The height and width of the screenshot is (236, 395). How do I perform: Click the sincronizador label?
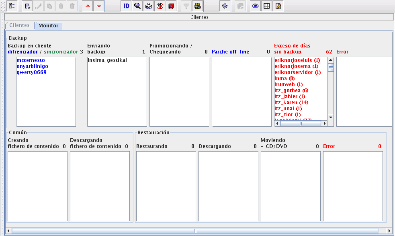pyautogui.click(x=61, y=52)
